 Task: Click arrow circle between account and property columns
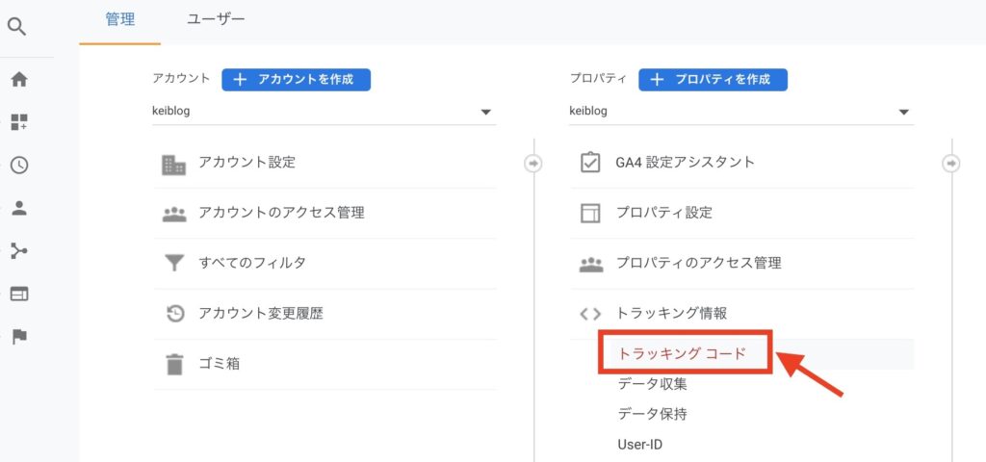(533, 164)
